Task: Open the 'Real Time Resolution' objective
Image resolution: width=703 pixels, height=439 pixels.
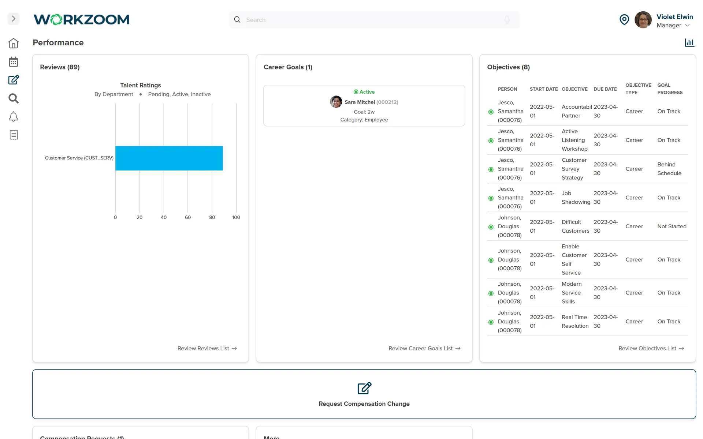Action: pos(575,322)
